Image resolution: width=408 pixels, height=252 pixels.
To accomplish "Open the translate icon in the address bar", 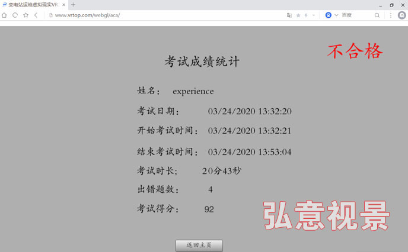I will pos(289,15).
